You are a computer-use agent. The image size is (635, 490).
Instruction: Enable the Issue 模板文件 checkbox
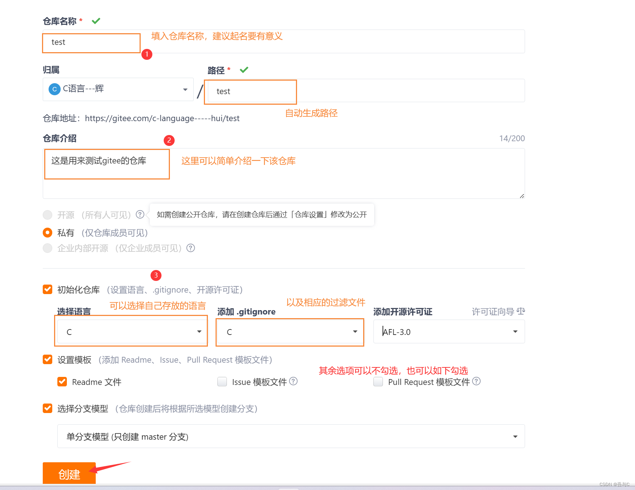click(222, 382)
